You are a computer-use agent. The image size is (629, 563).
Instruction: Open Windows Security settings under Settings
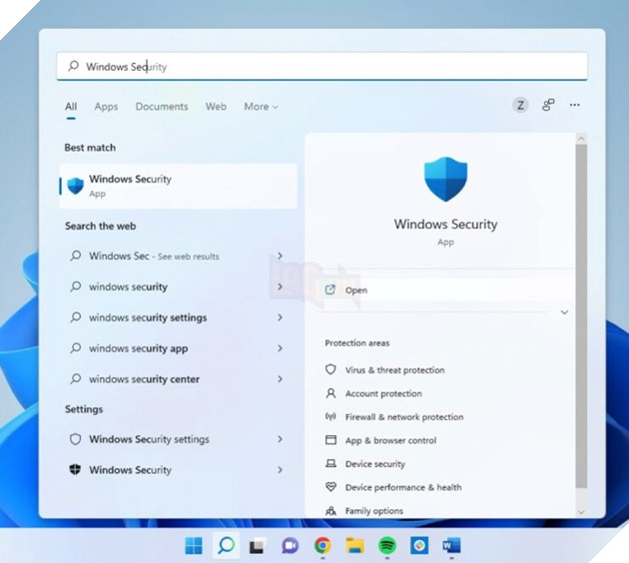(x=176, y=439)
